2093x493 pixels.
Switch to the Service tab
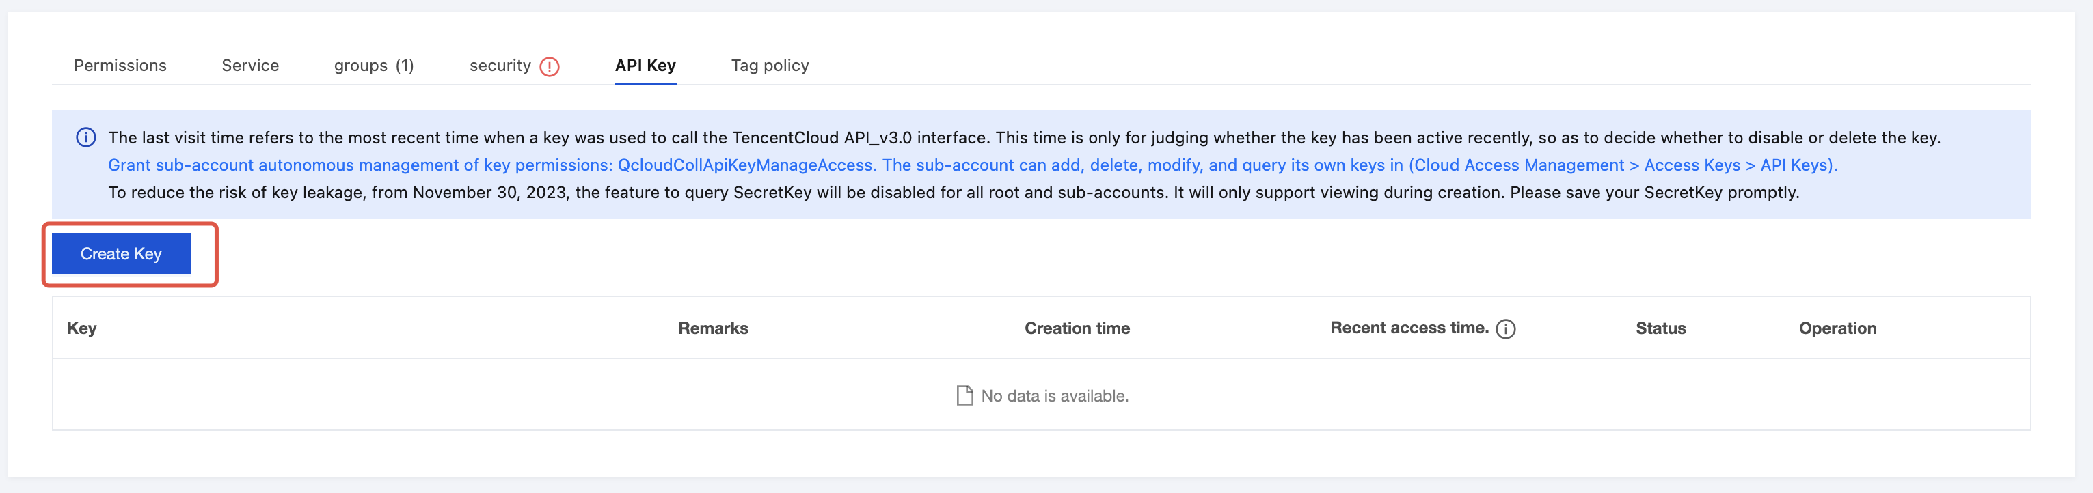[x=250, y=66]
